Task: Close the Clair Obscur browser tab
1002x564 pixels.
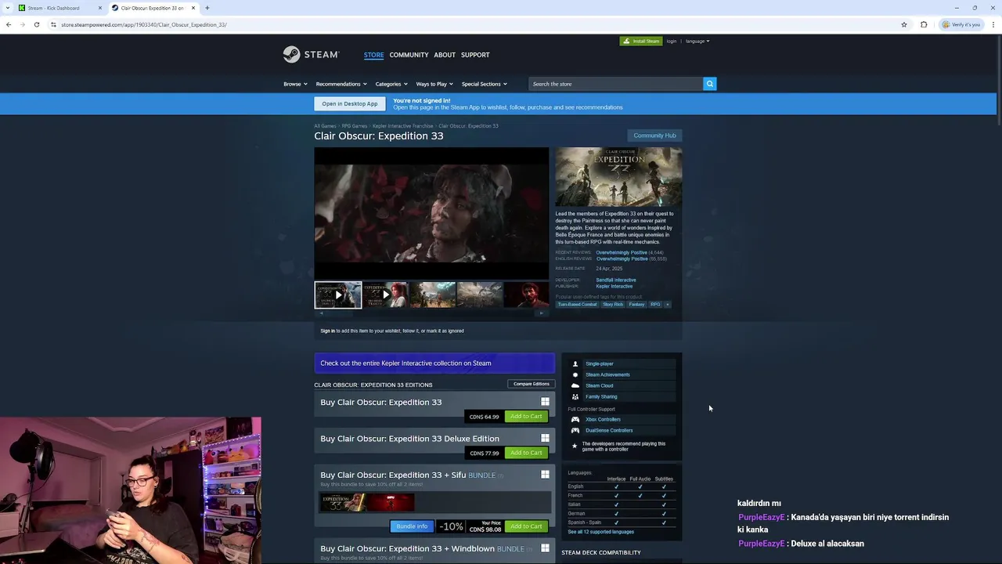Action: (193, 8)
